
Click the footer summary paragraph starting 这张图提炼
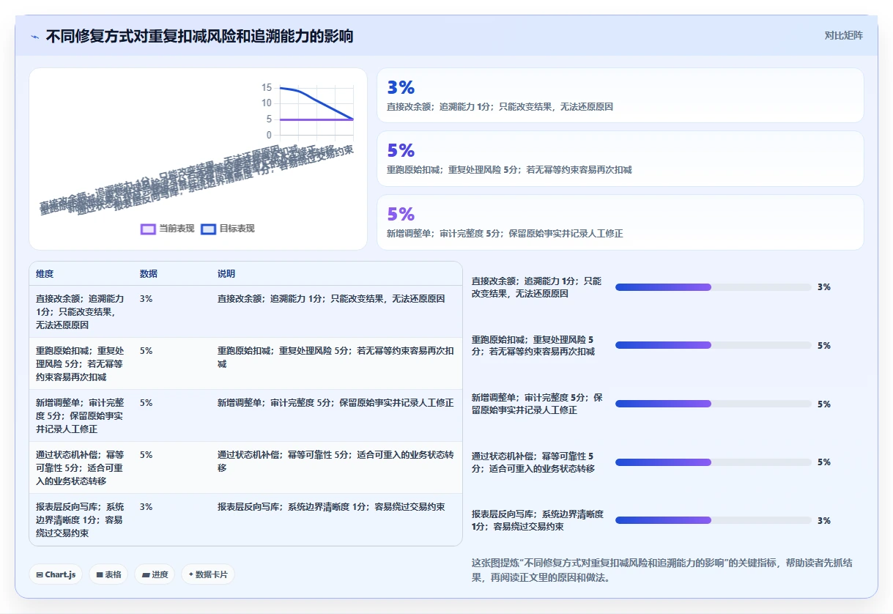point(662,570)
